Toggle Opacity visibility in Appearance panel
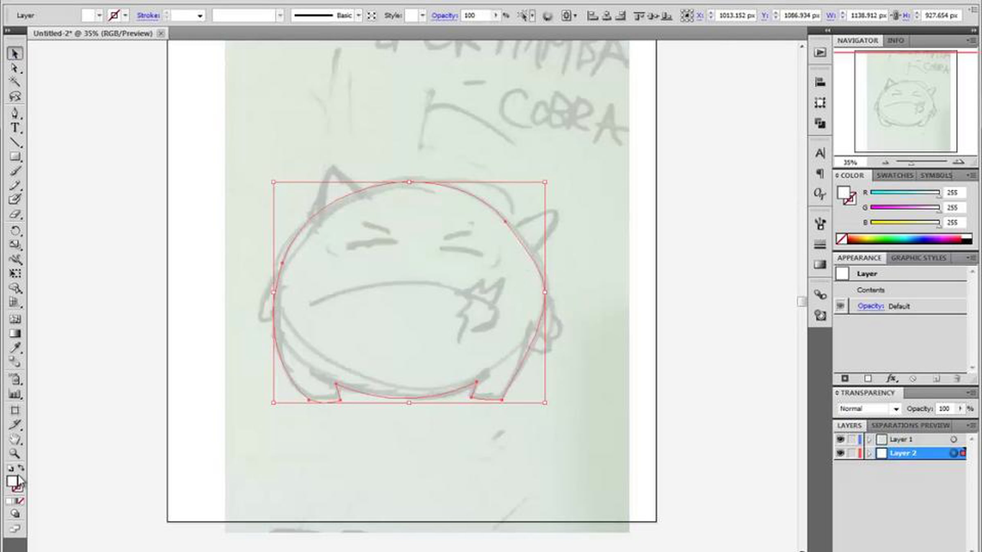This screenshot has height=552, width=982. (x=840, y=306)
